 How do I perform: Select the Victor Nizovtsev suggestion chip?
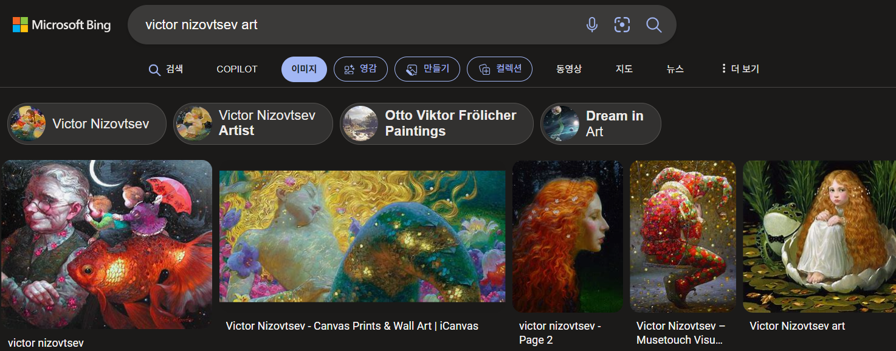[x=87, y=123]
